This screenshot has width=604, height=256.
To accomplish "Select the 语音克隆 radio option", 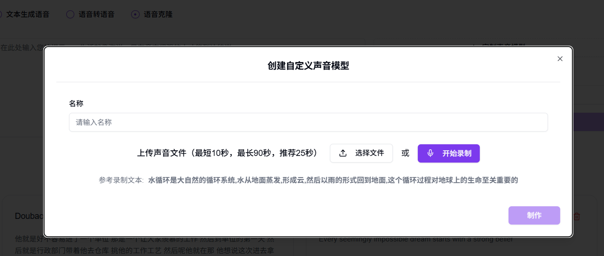I will (x=135, y=14).
